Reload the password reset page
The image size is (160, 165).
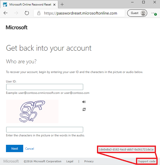27,13
